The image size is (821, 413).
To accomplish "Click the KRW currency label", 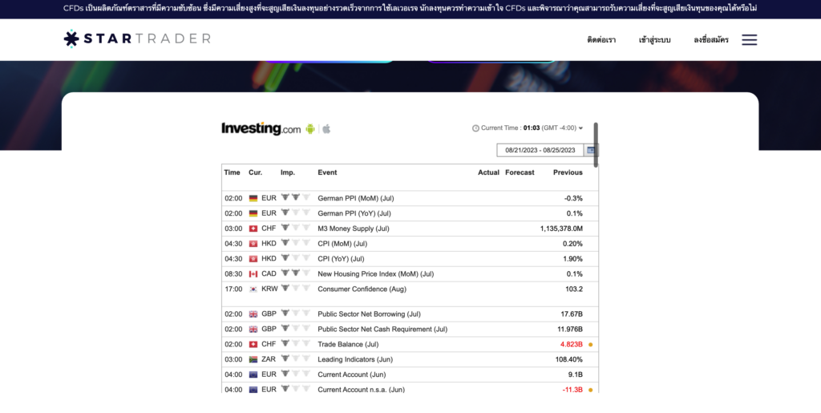I will pyautogui.click(x=269, y=290).
